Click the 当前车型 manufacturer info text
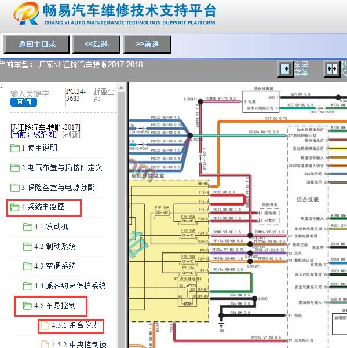The width and height of the screenshot is (347, 348). [x=71, y=65]
